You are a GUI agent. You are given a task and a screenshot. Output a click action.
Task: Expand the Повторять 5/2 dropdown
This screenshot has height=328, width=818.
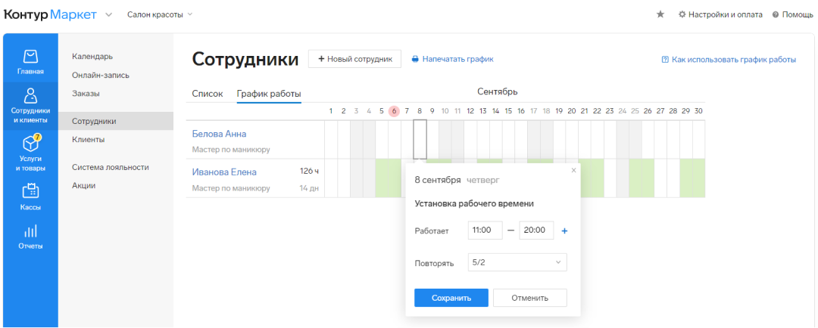pyautogui.click(x=517, y=262)
